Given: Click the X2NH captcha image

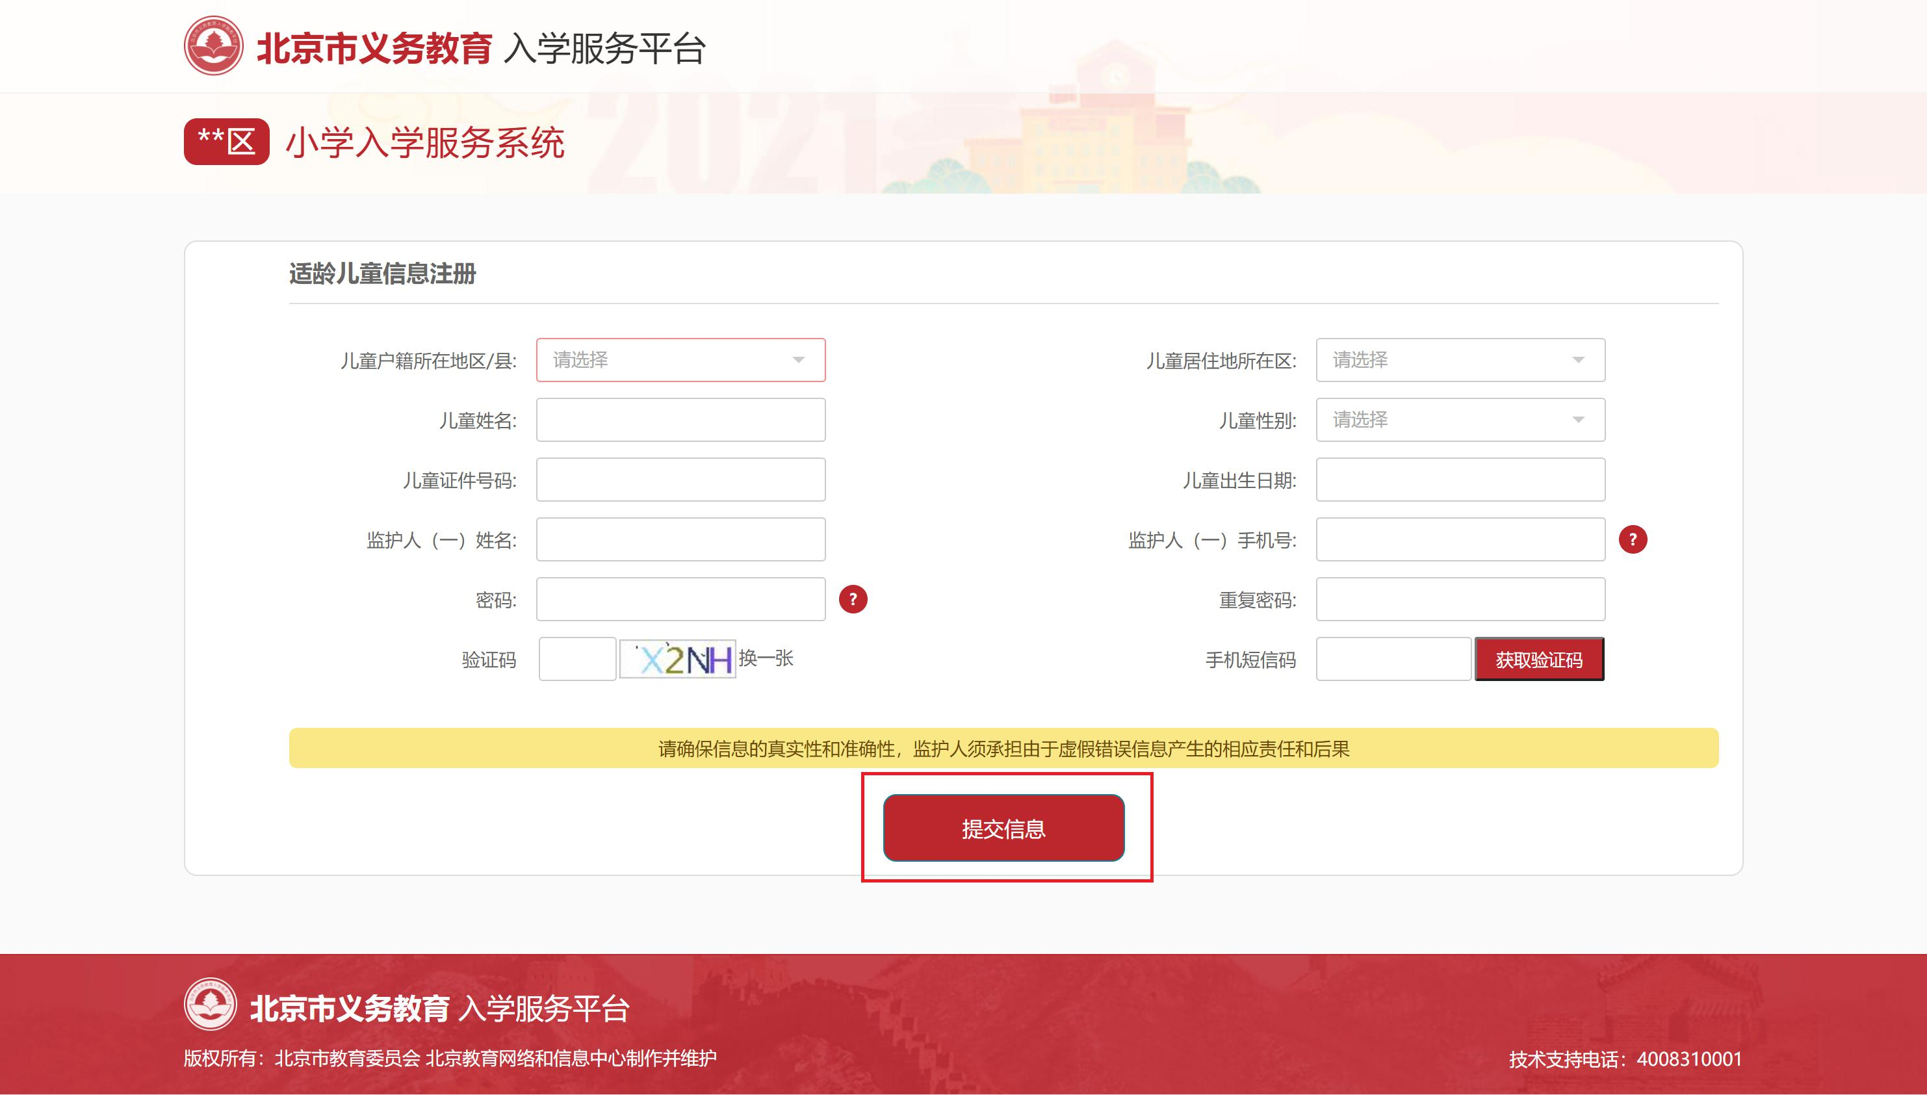Looking at the screenshot, I should pos(677,659).
